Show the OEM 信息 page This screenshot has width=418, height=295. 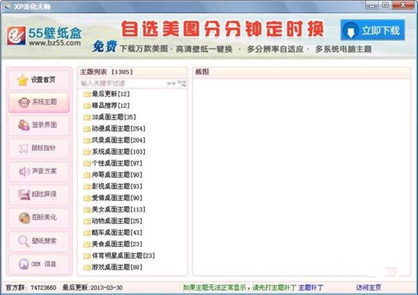39,264
